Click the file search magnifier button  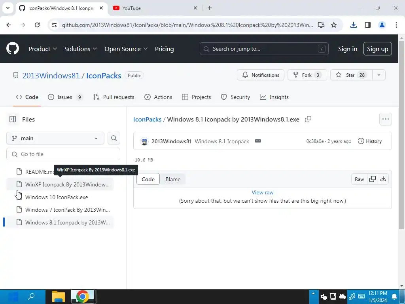click(x=114, y=138)
